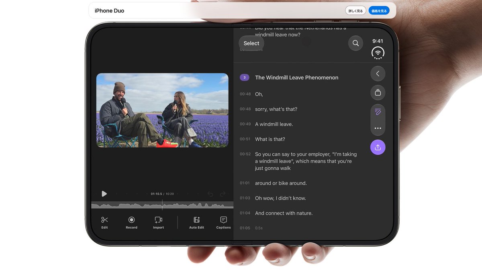482x278 pixels.
Task: Open the Edit scissors tool
Action: [104, 222]
